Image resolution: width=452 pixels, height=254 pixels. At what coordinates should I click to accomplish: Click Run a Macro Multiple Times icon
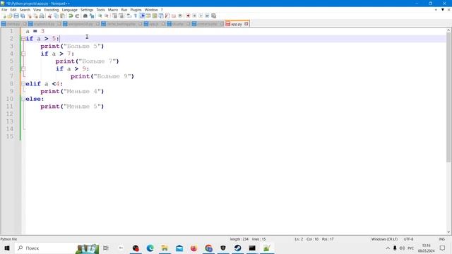[x=207, y=16]
